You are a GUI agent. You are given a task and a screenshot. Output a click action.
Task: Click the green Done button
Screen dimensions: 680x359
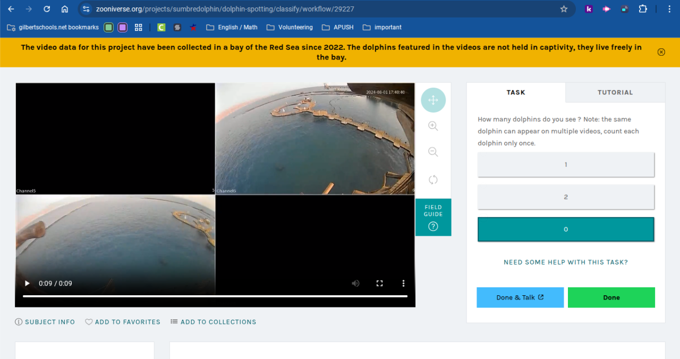tap(611, 297)
